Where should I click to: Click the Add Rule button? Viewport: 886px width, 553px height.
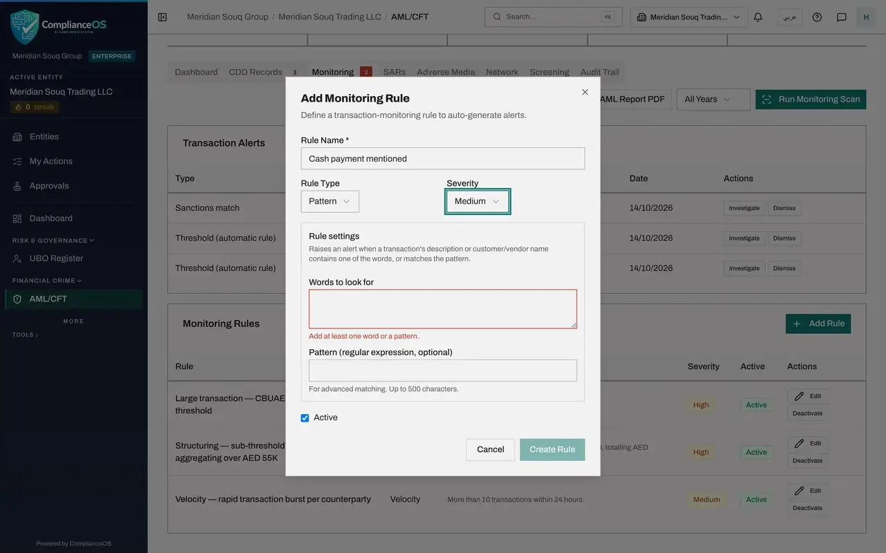(818, 324)
